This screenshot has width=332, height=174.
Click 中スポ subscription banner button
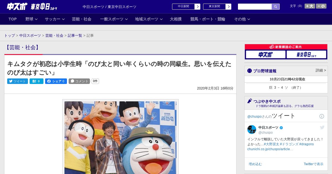coord(266,54)
